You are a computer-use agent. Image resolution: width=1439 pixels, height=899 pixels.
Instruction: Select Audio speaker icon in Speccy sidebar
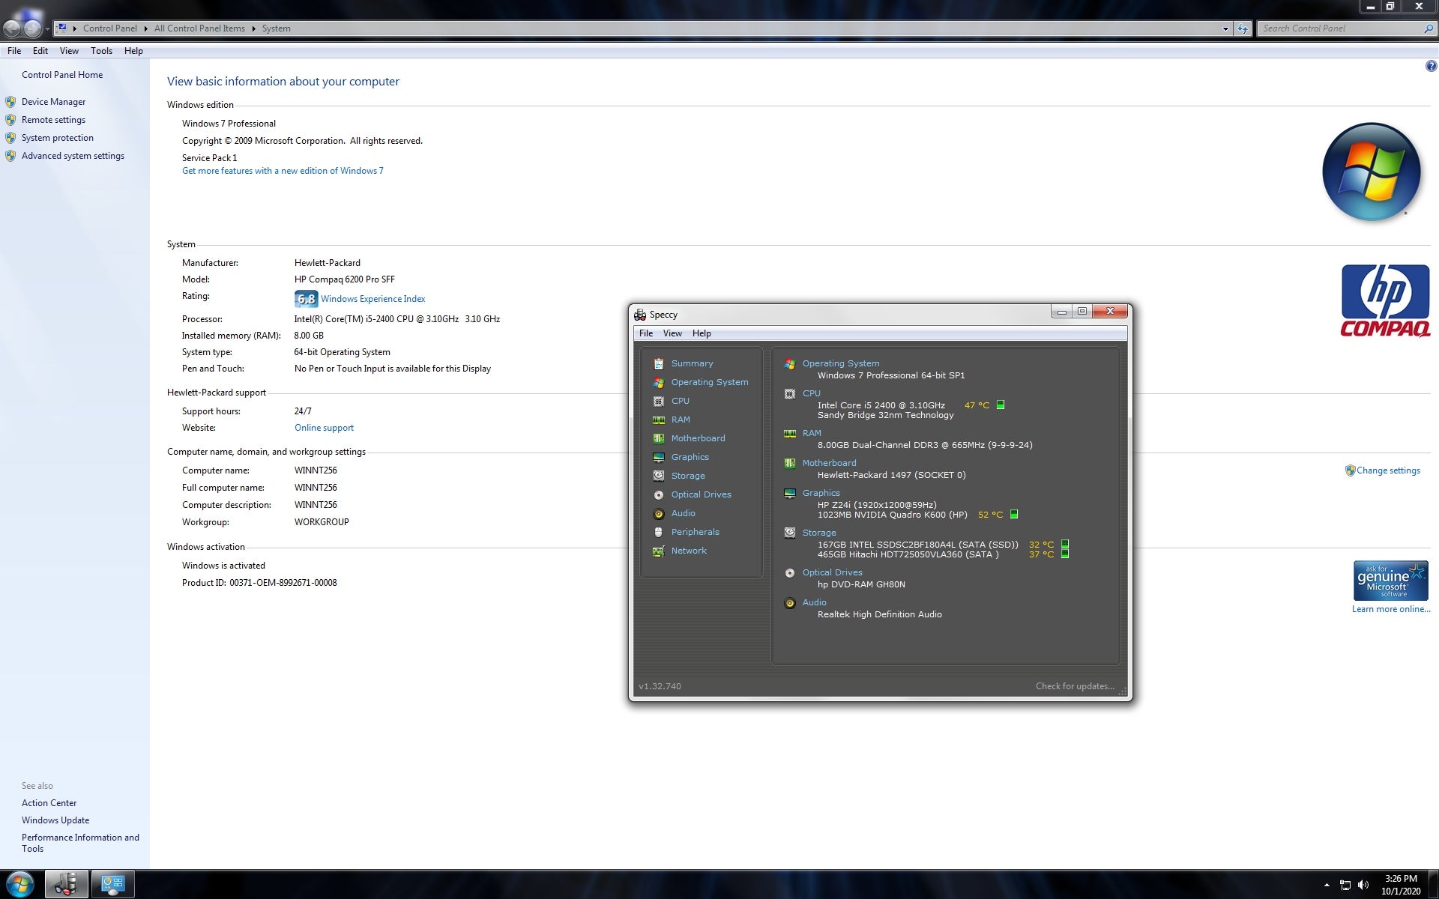(x=658, y=513)
